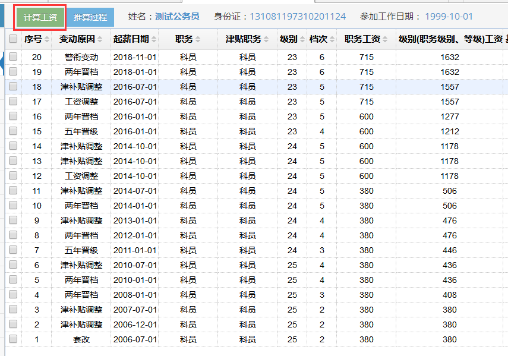Sort by 津贴职务 column arrows
The width and height of the screenshot is (508, 356).
click(266, 39)
